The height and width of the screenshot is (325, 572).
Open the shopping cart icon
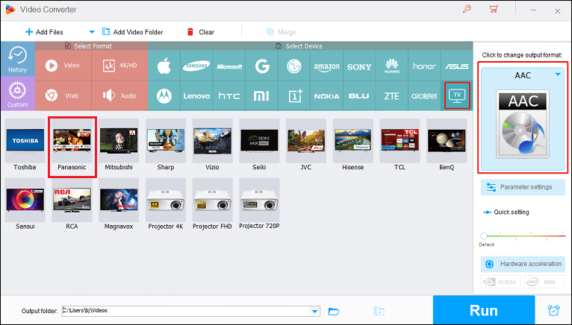(494, 9)
